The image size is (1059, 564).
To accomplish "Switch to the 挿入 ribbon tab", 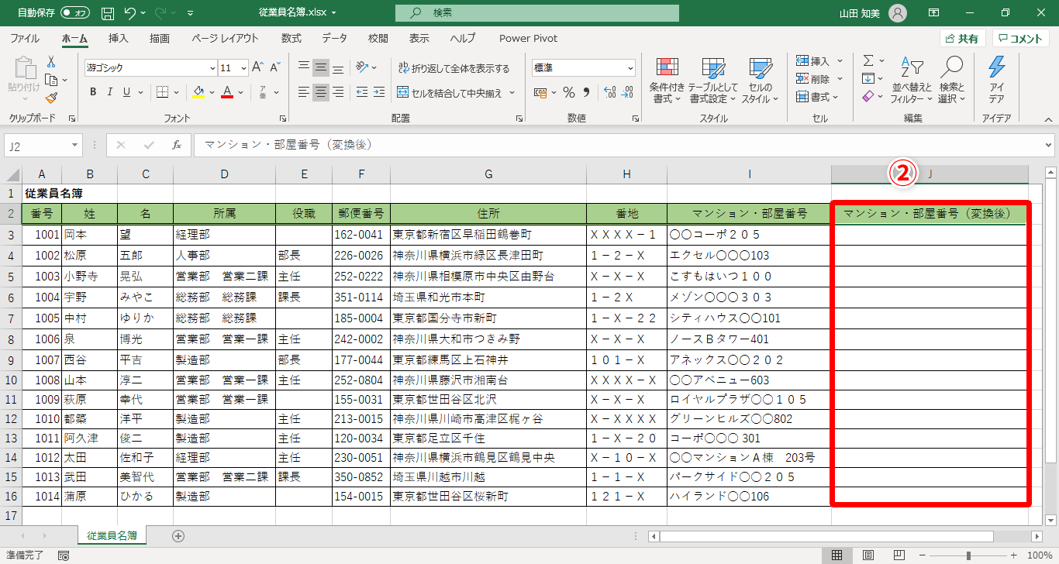I will click(118, 38).
